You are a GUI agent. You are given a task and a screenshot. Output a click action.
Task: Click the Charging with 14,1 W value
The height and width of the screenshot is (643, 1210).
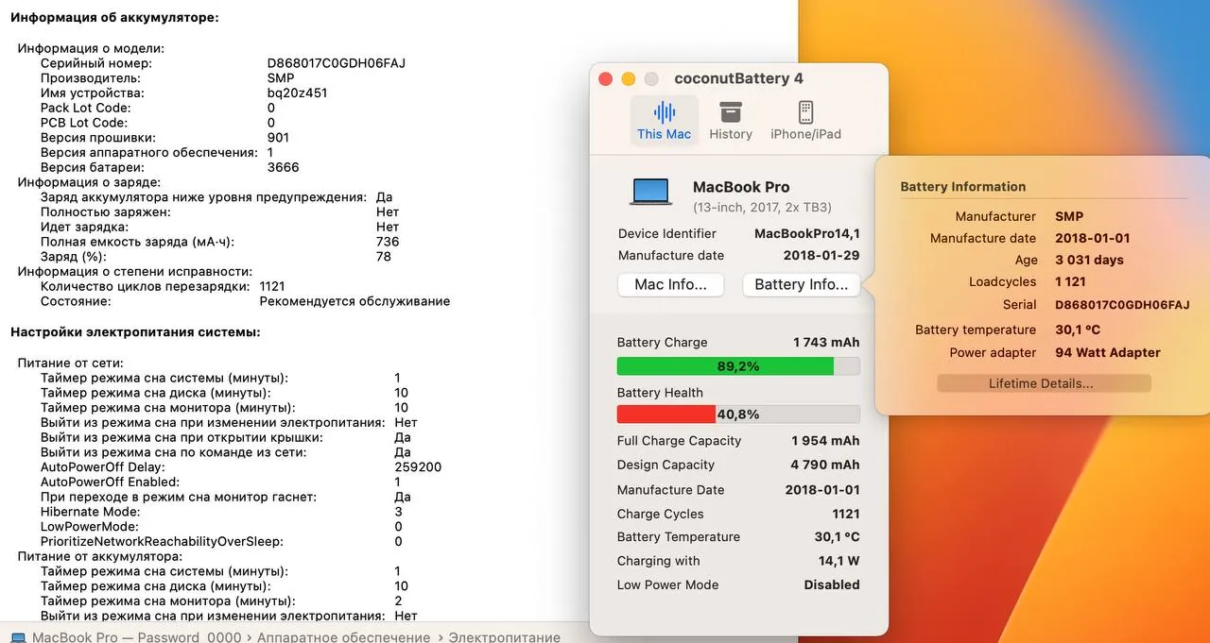click(x=839, y=561)
